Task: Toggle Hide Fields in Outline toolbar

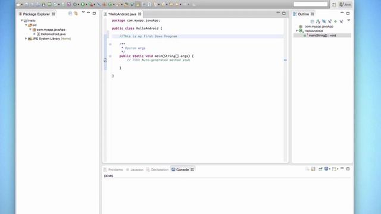Action: click(x=324, y=21)
